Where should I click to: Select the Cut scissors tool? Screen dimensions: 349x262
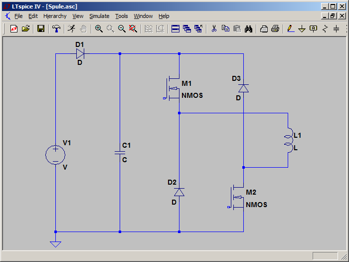point(214,28)
